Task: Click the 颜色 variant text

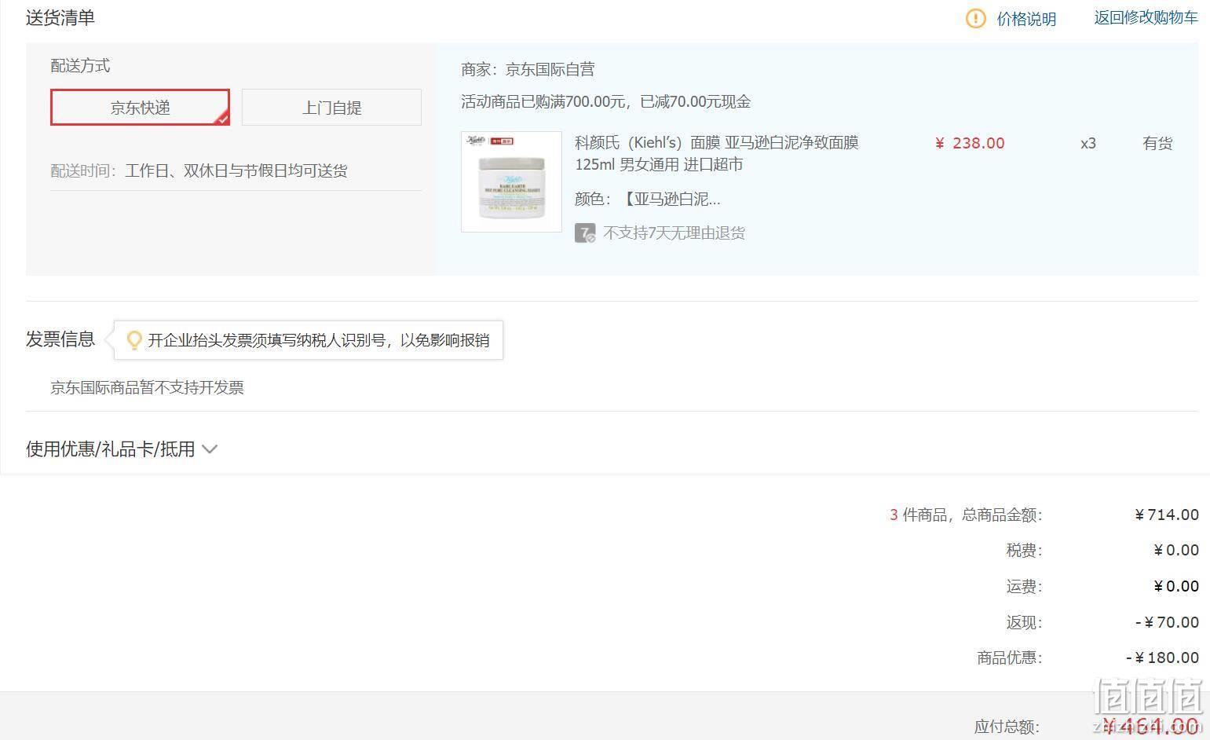Action: click(x=648, y=199)
